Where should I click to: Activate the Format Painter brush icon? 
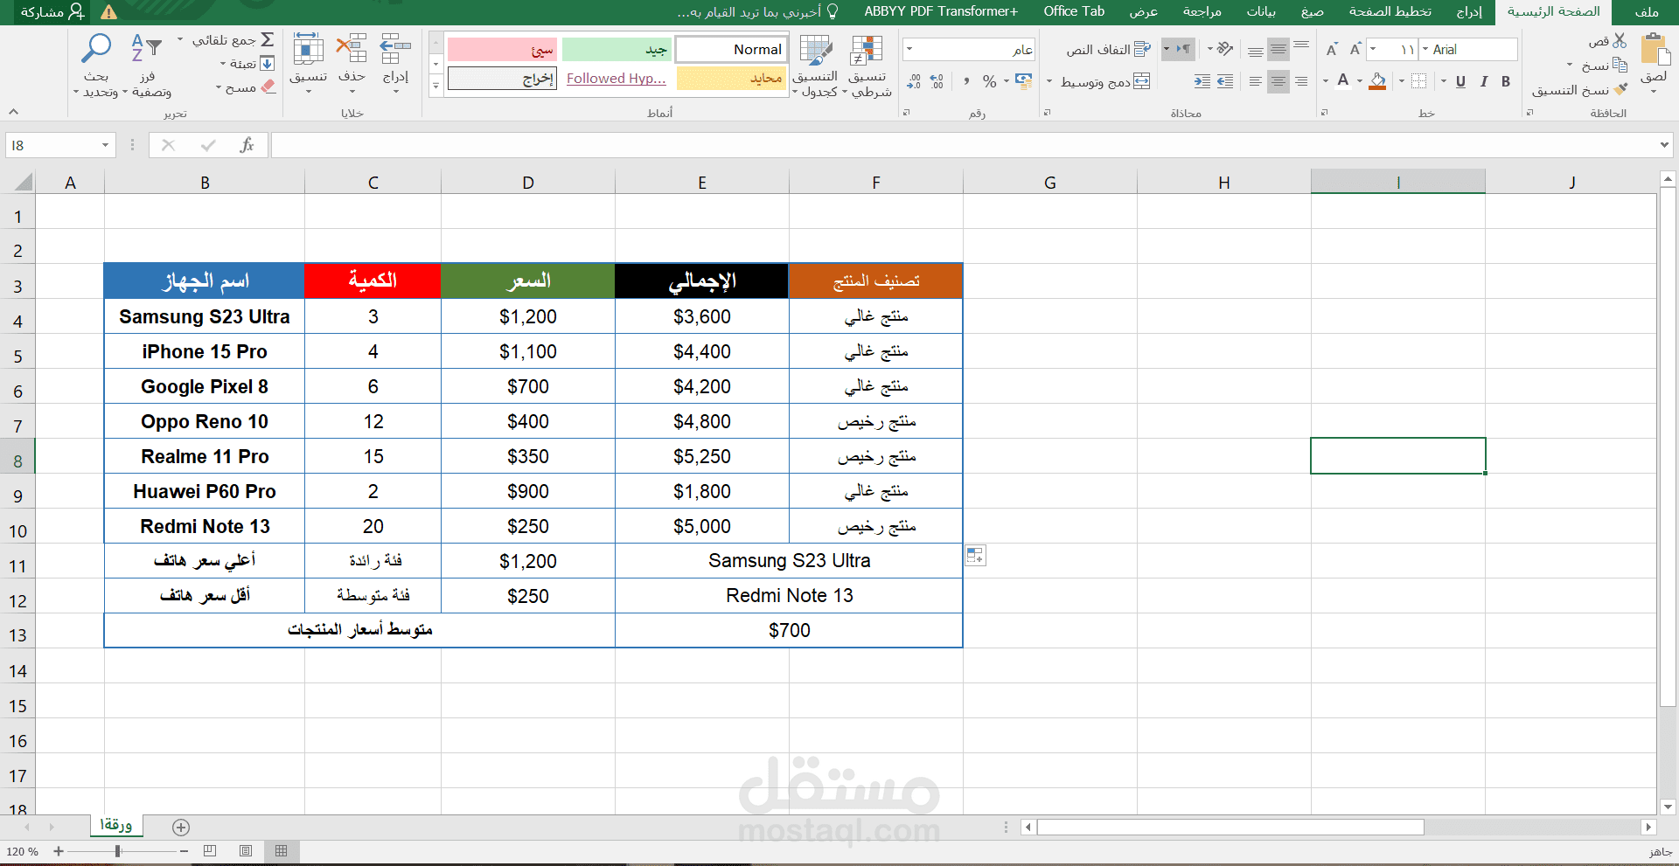(1621, 89)
